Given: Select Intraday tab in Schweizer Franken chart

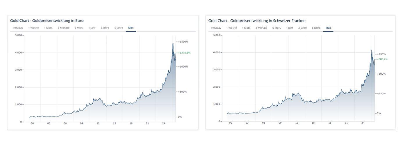Looking at the screenshot, I should coord(216,28).
